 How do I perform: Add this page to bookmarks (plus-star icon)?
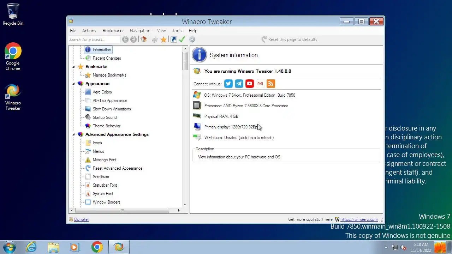155,40
